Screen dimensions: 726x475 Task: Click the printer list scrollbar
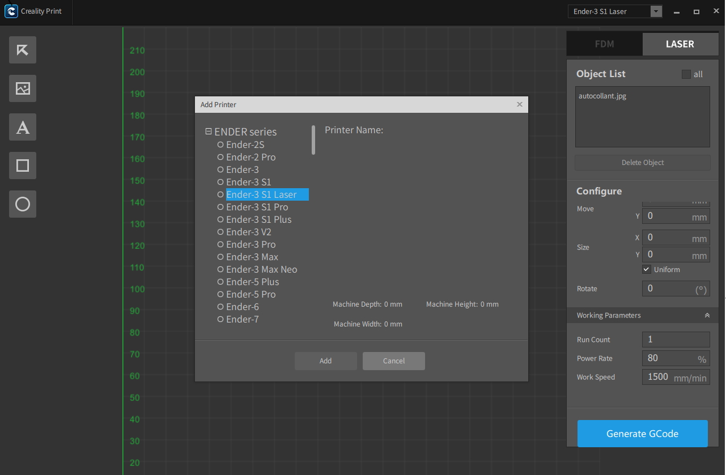click(313, 140)
